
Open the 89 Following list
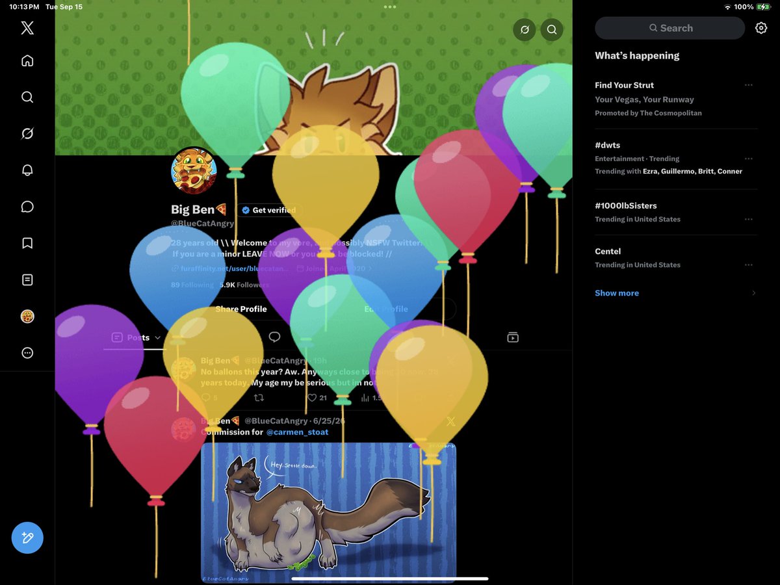point(192,285)
